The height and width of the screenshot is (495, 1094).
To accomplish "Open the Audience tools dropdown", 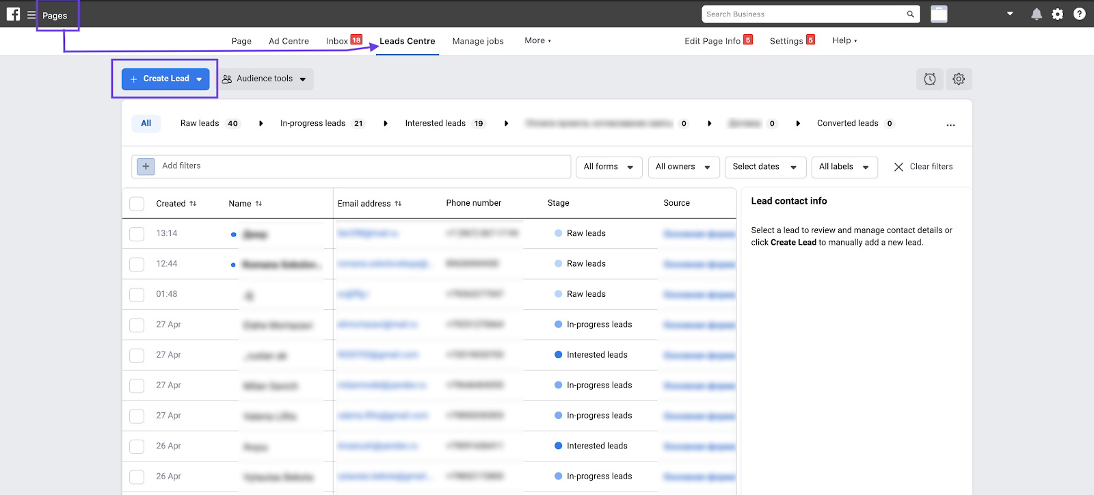I will (267, 79).
